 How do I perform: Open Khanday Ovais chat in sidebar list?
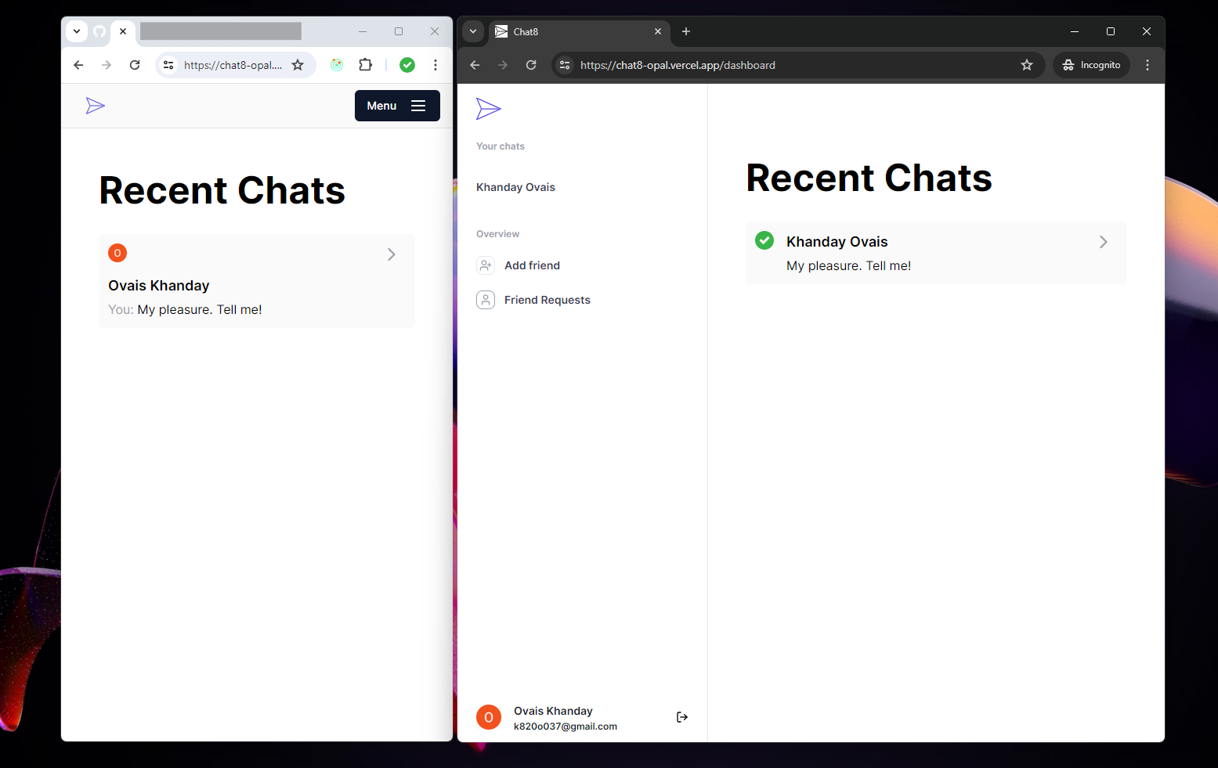click(515, 187)
